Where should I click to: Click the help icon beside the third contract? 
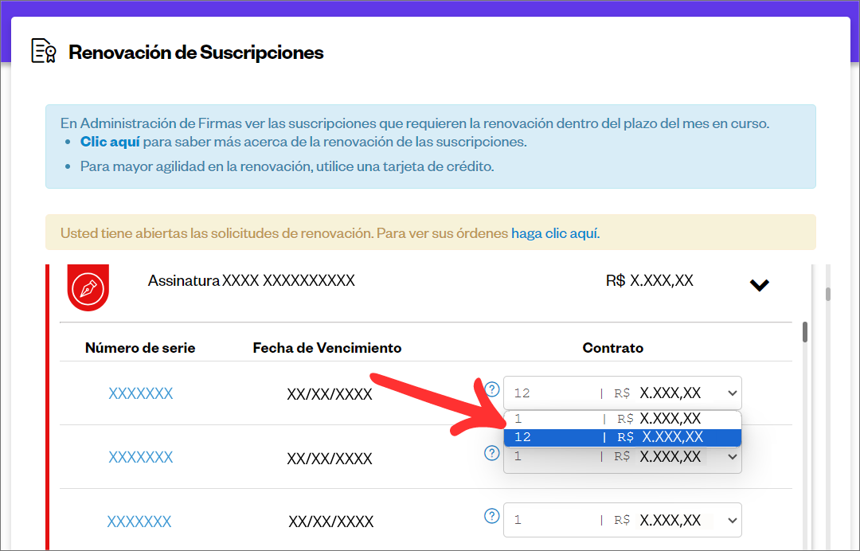tap(492, 516)
